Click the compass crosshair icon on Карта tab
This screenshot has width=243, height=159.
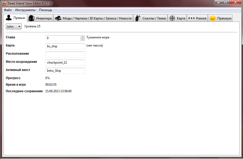pyautogui.click(x=172, y=18)
